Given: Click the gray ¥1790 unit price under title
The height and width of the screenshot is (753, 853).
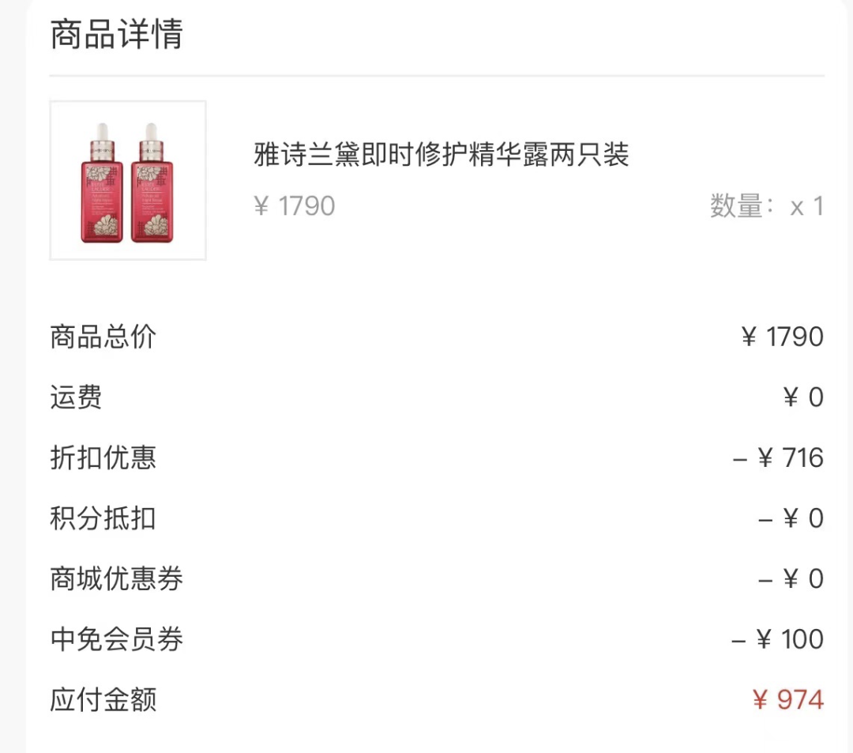Looking at the screenshot, I should tap(294, 206).
